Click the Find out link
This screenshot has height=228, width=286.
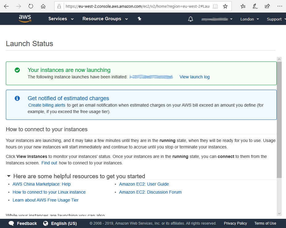point(49,163)
